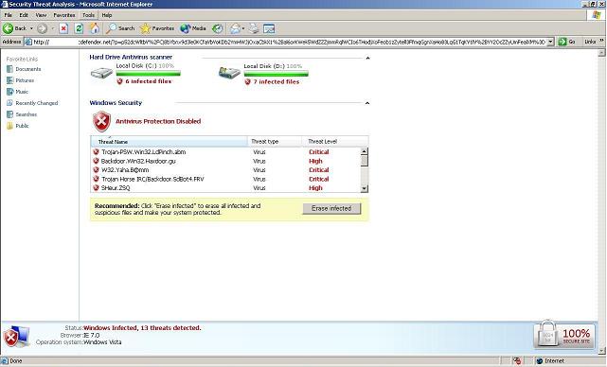607x367 pixels.
Task: Open the Tools menu
Action: pos(88,15)
